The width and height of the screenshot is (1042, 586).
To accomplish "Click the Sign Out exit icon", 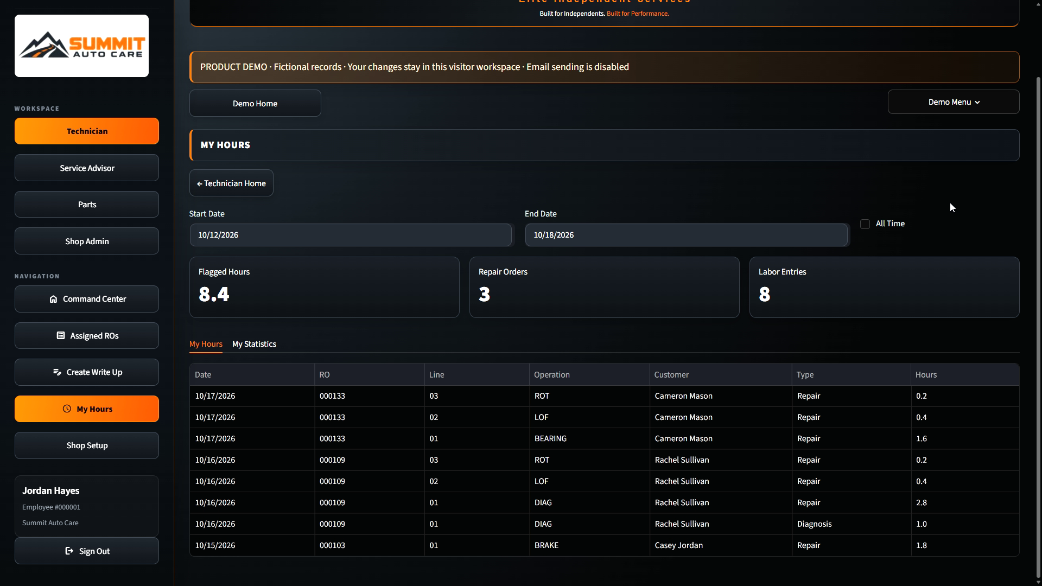I will tap(69, 551).
